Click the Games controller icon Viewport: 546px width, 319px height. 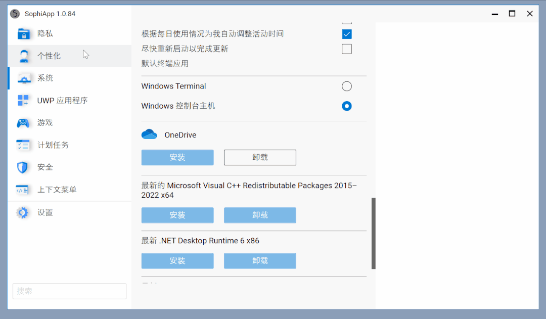(23, 123)
